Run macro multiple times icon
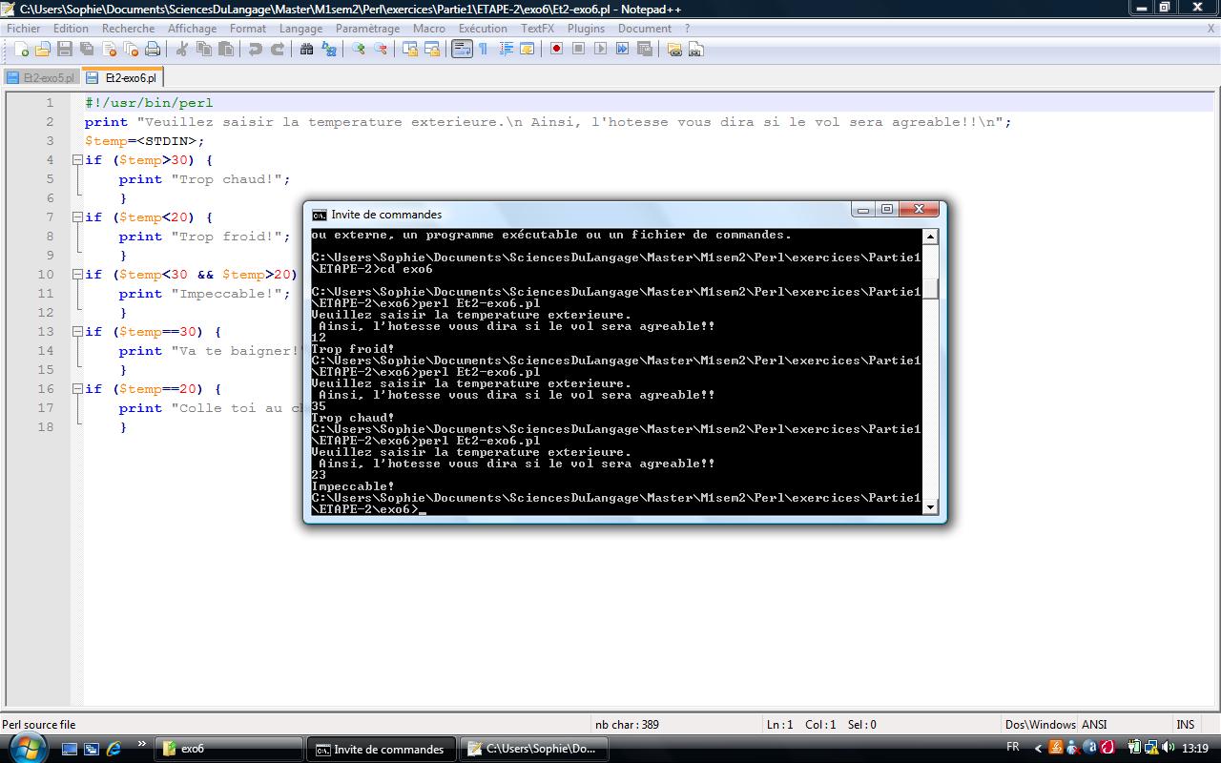The height and width of the screenshot is (763, 1221). click(x=622, y=50)
